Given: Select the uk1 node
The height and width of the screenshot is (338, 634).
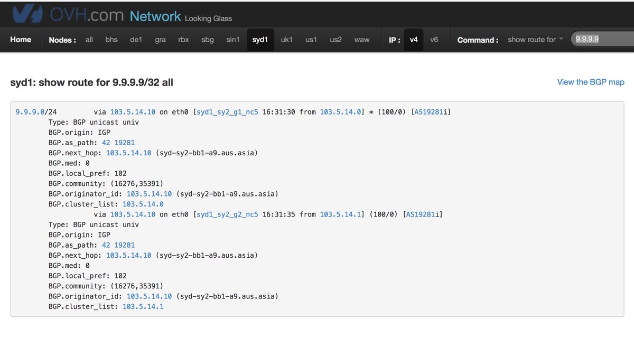Looking at the screenshot, I should pyautogui.click(x=286, y=40).
